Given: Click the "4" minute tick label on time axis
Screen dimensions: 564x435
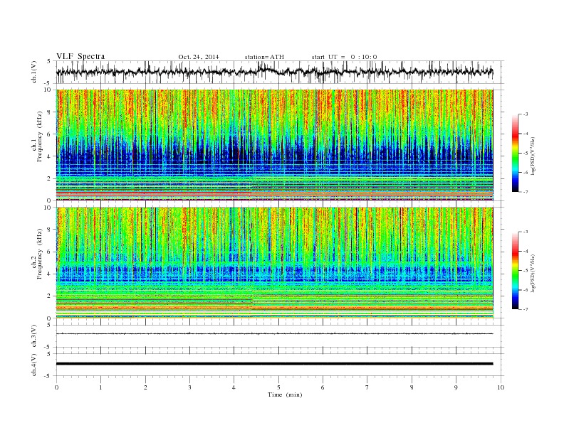Looking at the screenshot, I should (x=234, y=387).
